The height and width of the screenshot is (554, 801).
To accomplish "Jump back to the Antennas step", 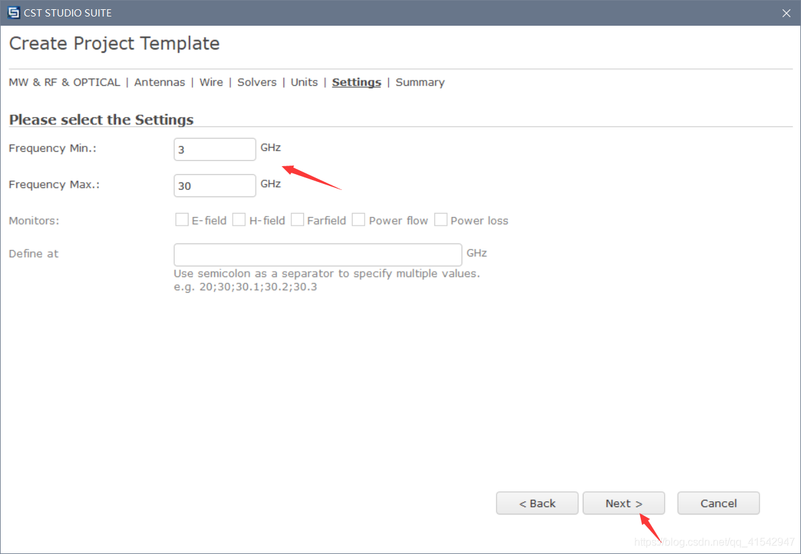I will coord(160,82).
